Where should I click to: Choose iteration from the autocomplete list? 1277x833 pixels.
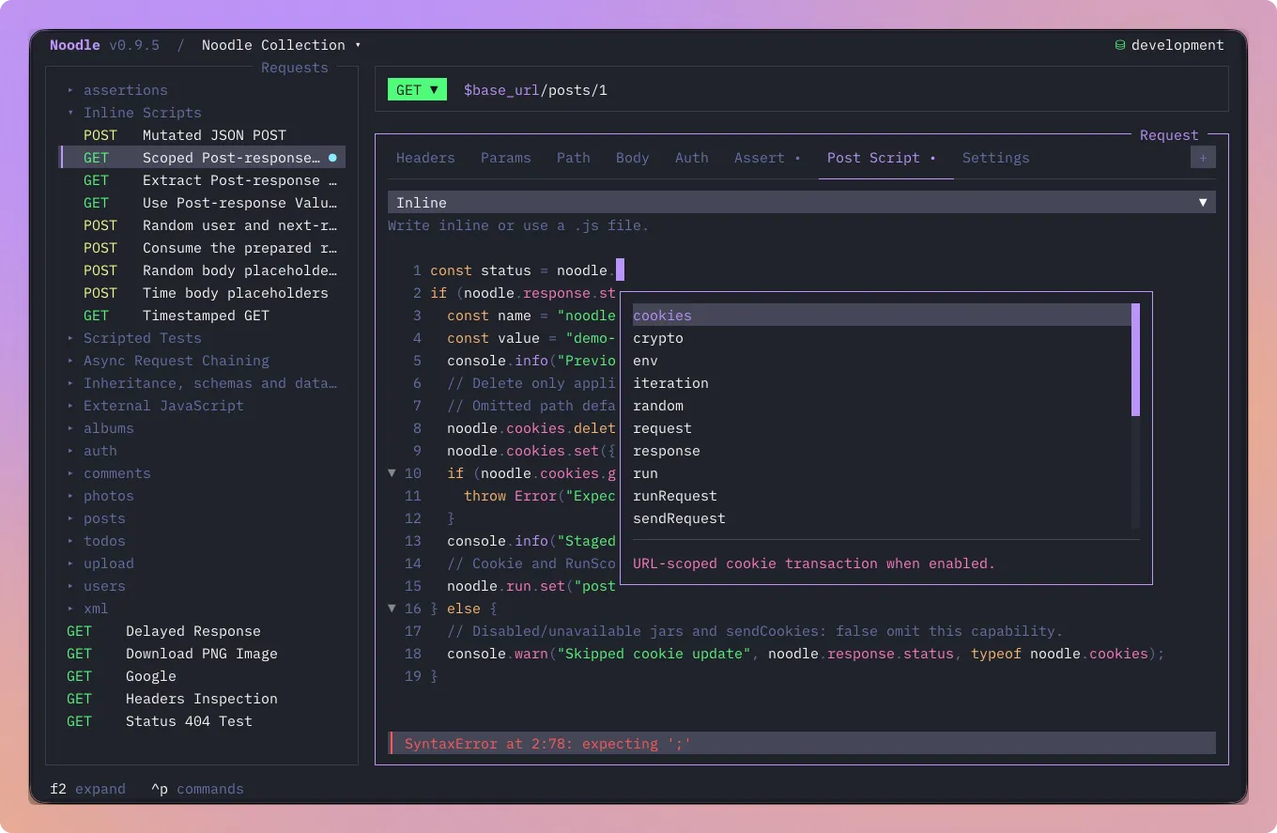click(882, 383)
